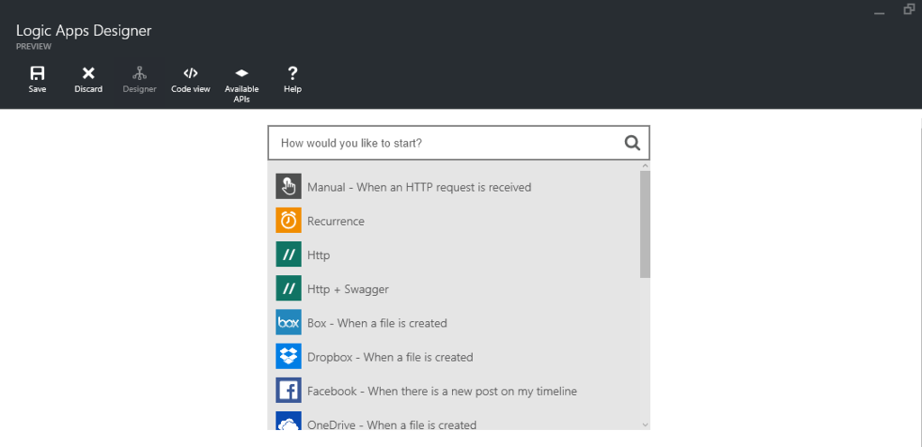This screenshot has width=922, height=447.
Task: Select the orange Recurrence clock icon
Action: tap(288, 221)
